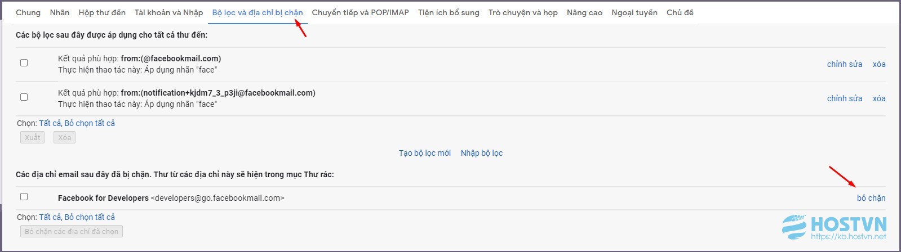
Task: Check the @facebookmail.com filter checkbox
Action: (x=24, y=62)
